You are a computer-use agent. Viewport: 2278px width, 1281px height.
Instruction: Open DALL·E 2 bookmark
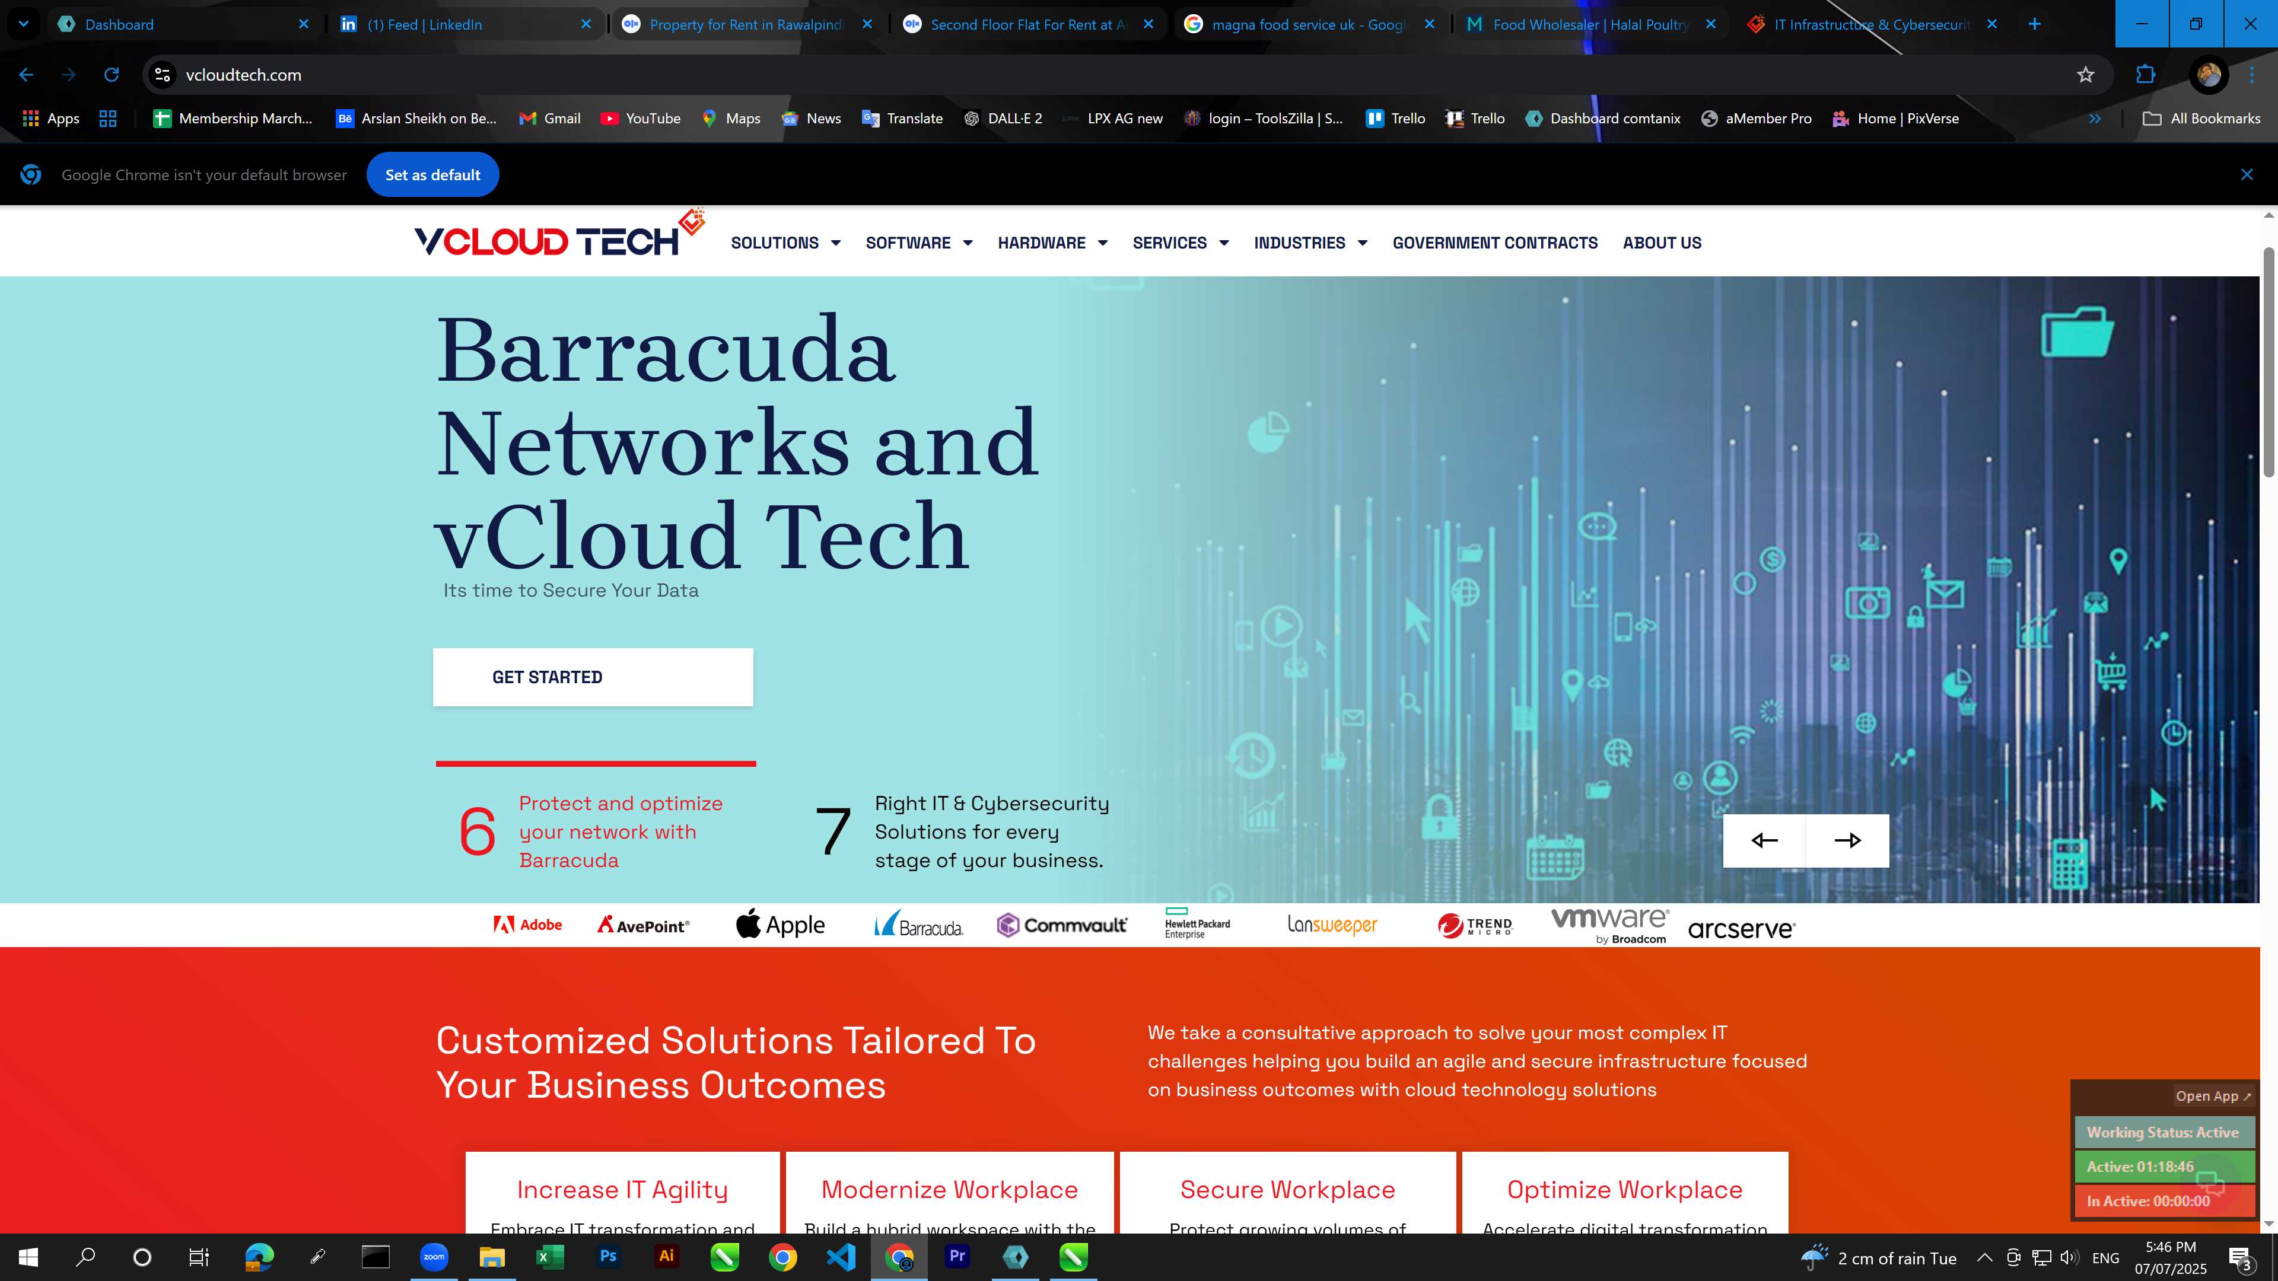pyautogui.click(x=1003, y=119)
